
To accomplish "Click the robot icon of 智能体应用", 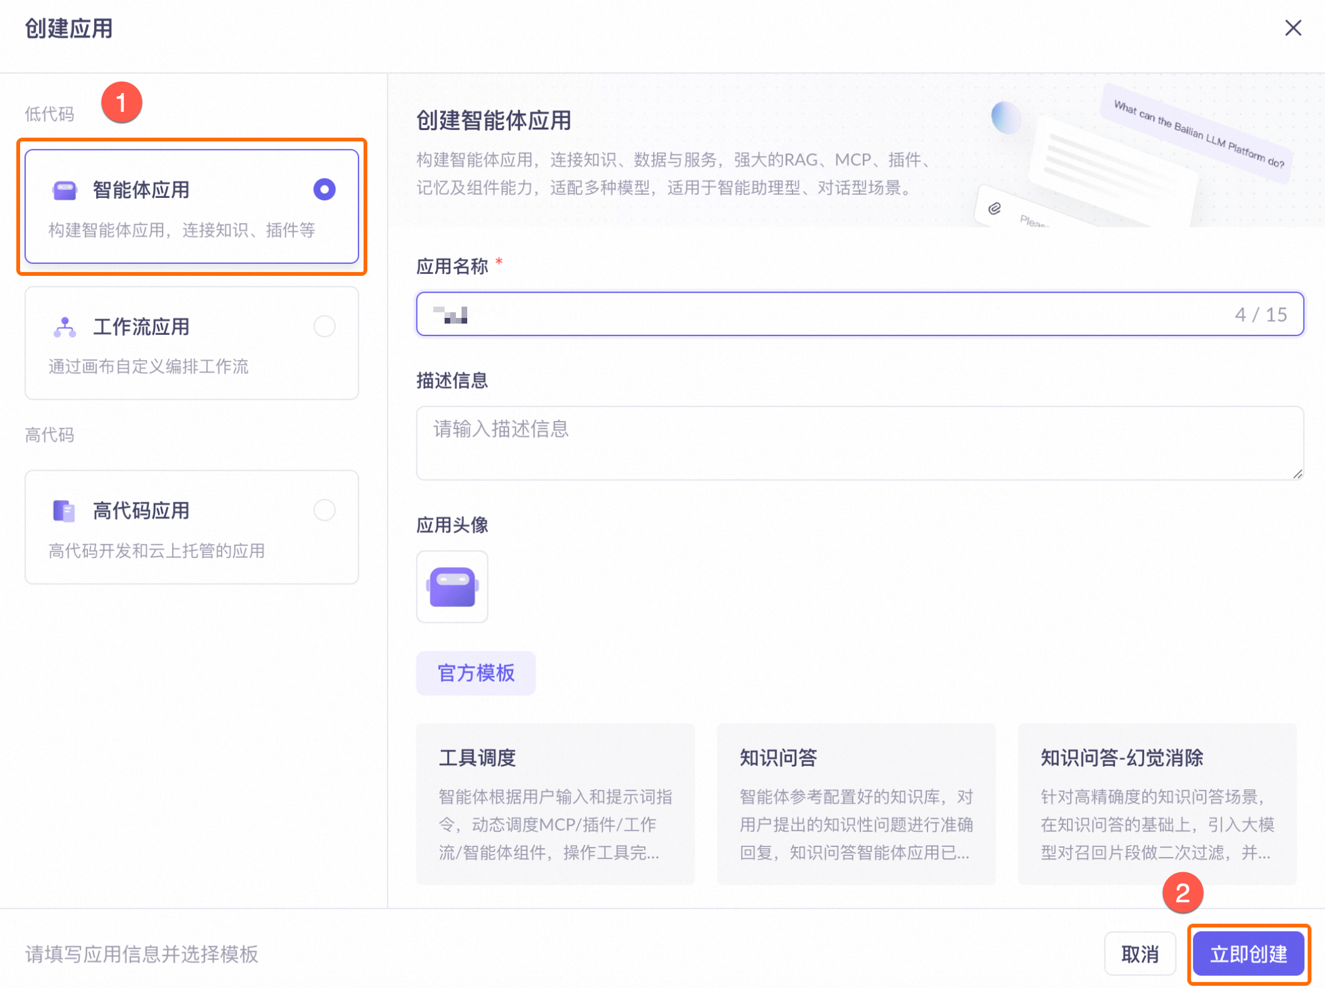I will (x=65, y=190).
